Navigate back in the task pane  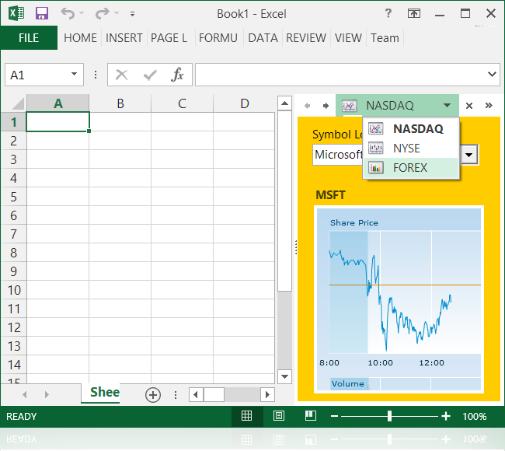tap(307, 106)
